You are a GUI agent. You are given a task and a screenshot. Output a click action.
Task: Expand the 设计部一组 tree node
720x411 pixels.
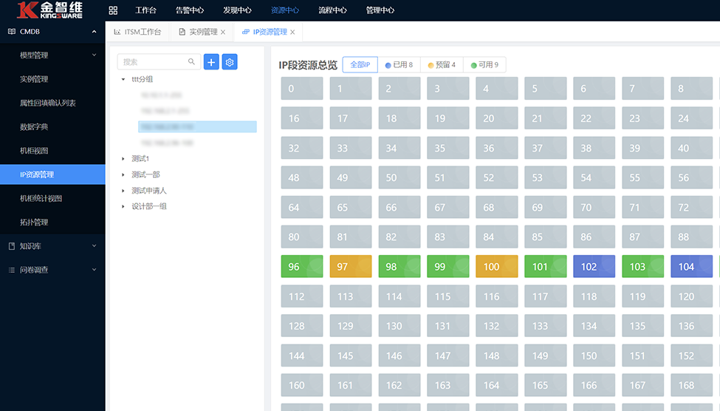(123, 206)
